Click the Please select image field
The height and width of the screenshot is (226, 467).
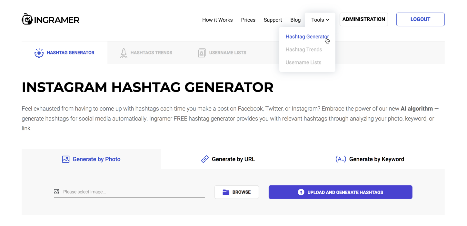[x=129, y=192]
